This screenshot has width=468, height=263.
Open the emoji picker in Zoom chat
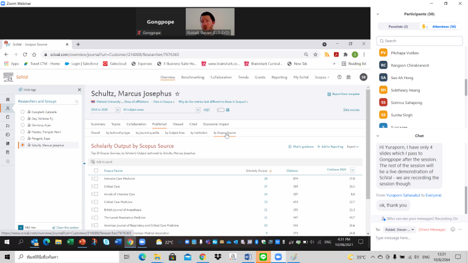click(x=453, y=230)
